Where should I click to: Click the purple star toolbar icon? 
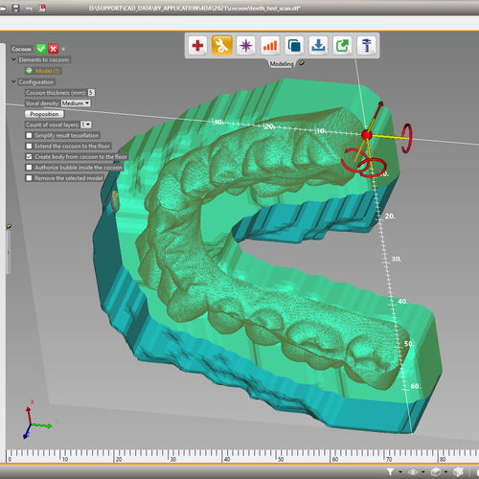coord(245,45)
